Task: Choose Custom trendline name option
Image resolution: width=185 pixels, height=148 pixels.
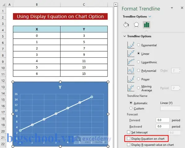Action: click(x=131, y=108)
